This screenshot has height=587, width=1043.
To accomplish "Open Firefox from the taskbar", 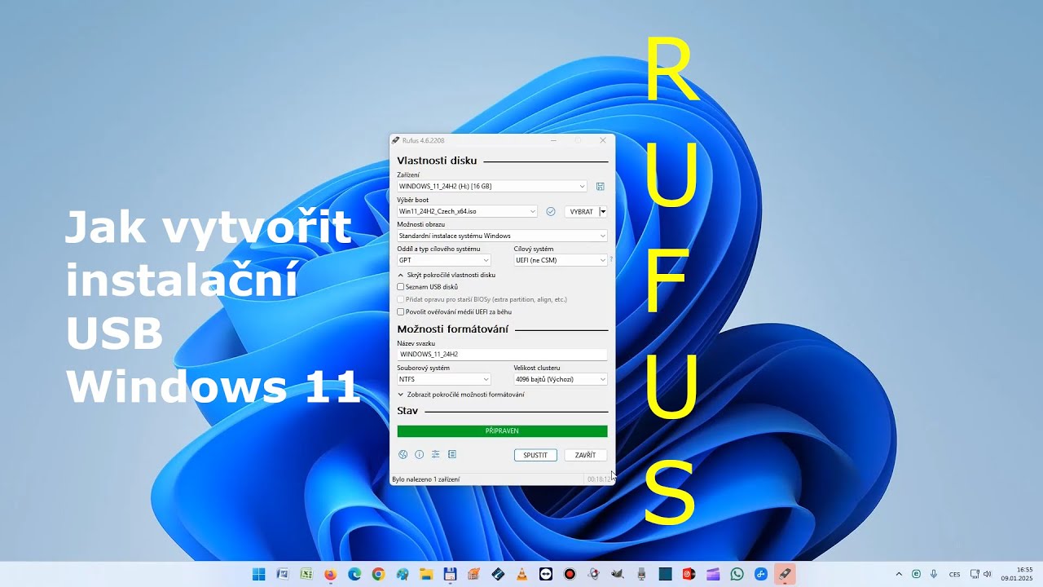I will (x=330, y=574).
